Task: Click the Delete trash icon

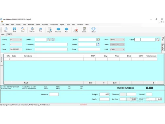Action: click(x=84, y=30)
